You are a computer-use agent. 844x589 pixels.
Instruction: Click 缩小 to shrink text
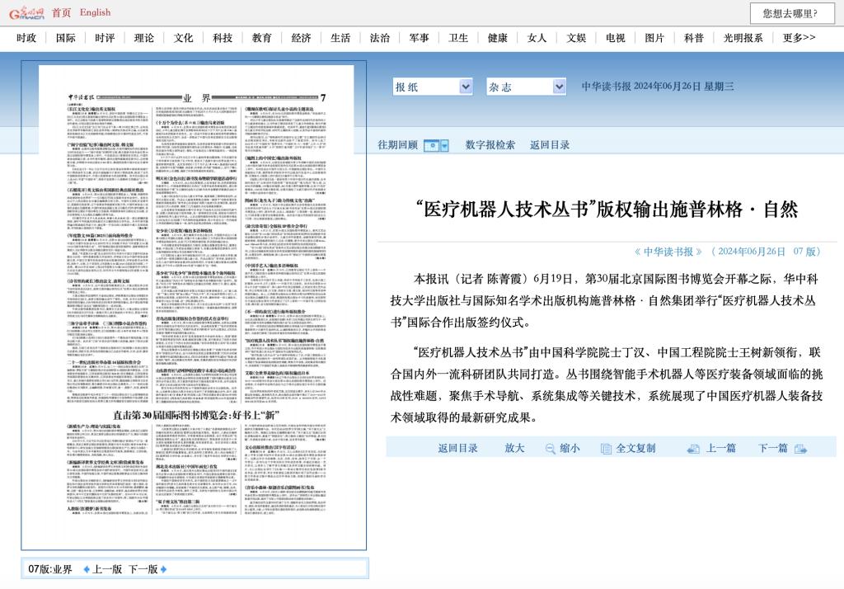570,449
